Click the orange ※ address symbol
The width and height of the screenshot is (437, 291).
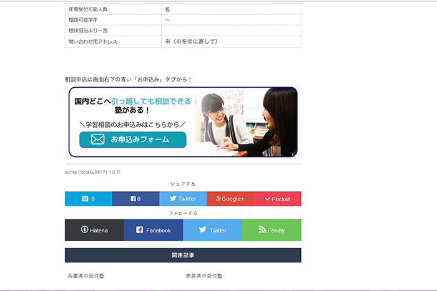point(167,42)
